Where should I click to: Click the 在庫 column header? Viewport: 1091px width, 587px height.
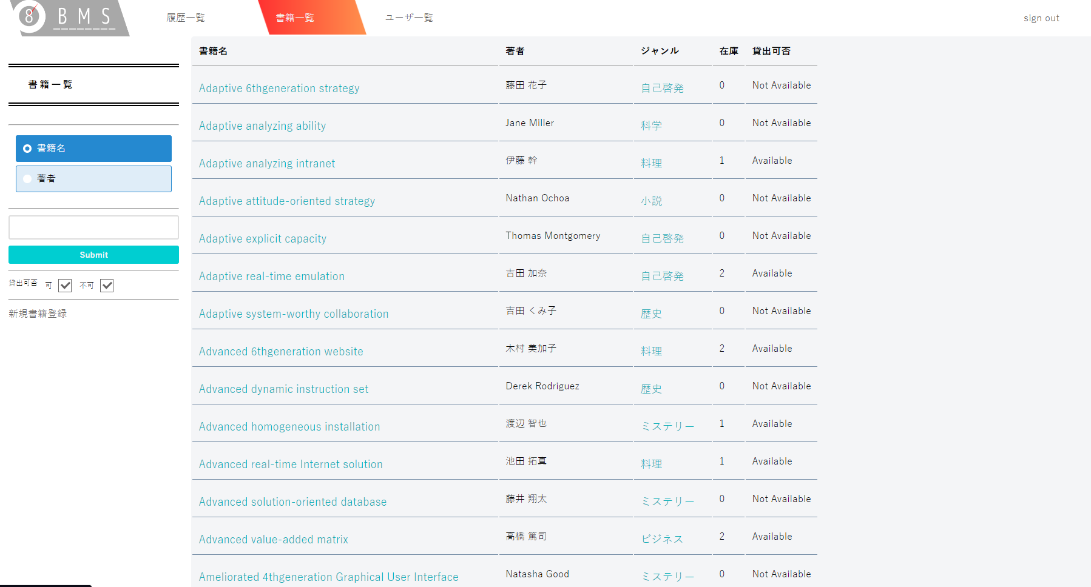729,52
